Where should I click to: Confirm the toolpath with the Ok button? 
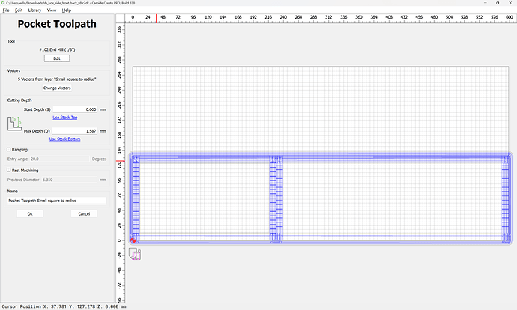coord(30,213)
